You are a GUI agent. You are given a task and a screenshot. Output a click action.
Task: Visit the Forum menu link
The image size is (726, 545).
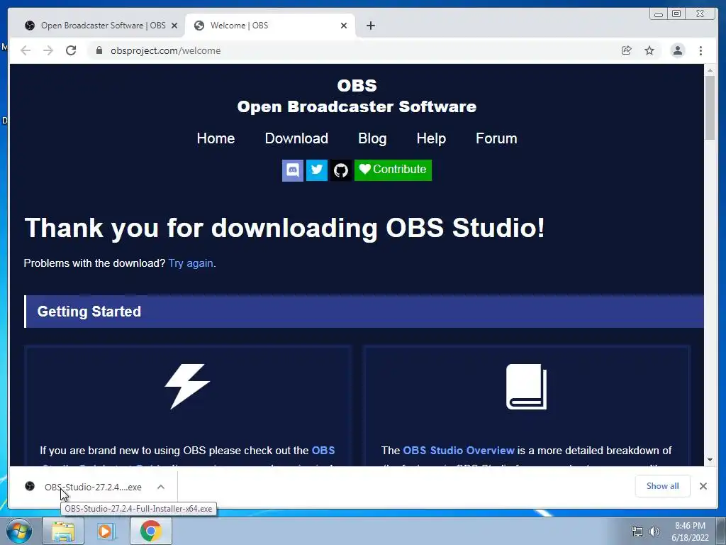point(496,138)
